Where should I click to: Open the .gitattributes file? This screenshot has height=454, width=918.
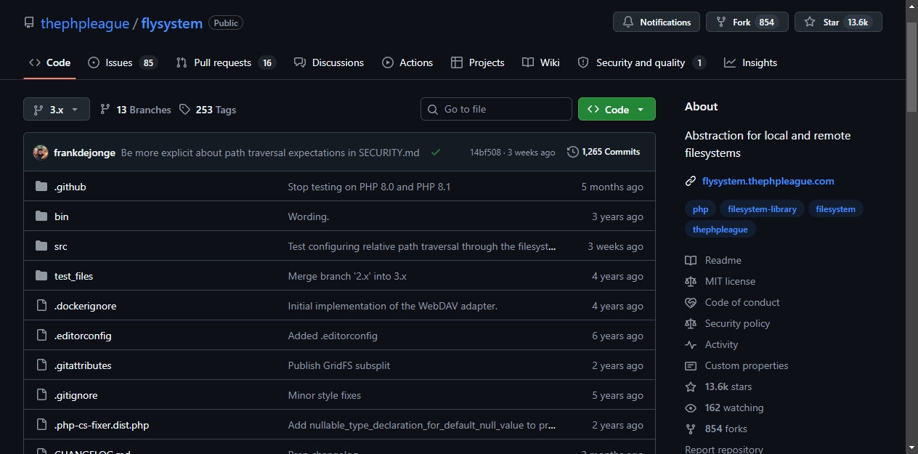coord(83,365)
